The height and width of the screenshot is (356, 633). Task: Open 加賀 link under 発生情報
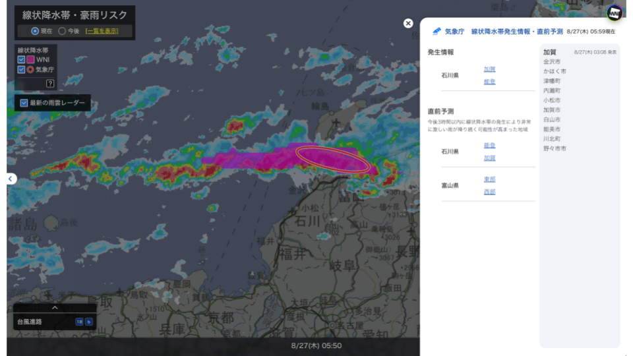coord(489,69)
